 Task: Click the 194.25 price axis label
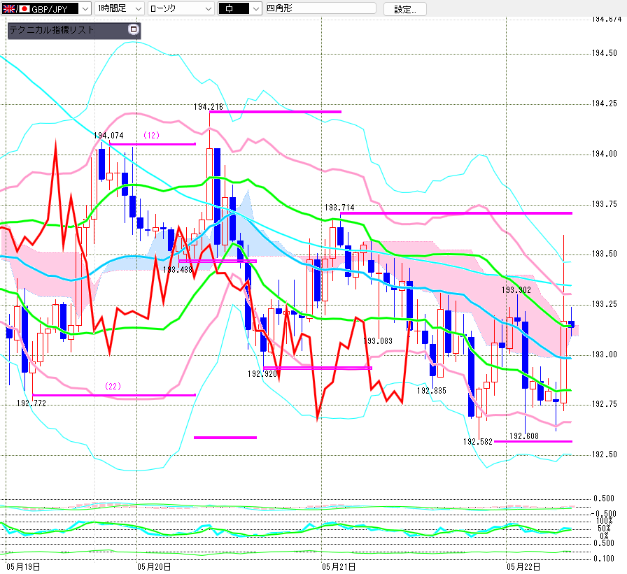tap(605, 103)
